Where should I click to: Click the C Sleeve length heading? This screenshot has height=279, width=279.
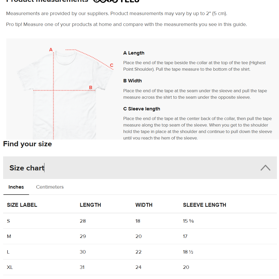click(x=142, y=109)
